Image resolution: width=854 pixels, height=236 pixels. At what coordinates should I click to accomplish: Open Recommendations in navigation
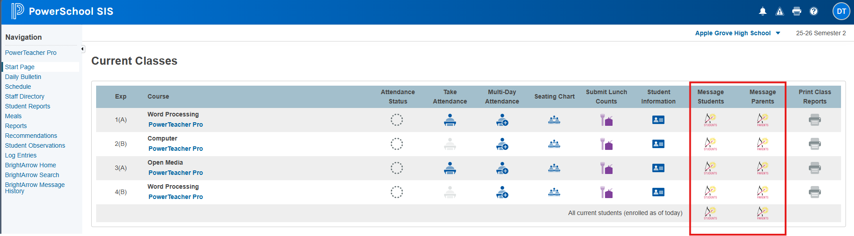pos(31,136)
